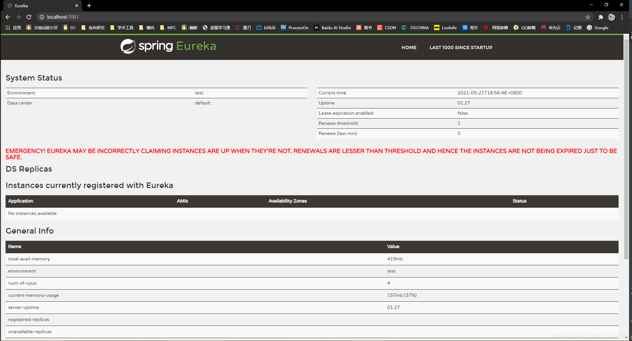Open the 超星学习通 bookmark

[x=216, y=28]
